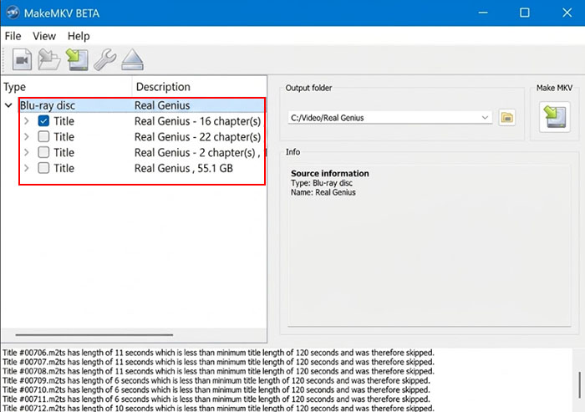Select the Blu-ray disc row

pyautogui.click(x=142, y=105)
